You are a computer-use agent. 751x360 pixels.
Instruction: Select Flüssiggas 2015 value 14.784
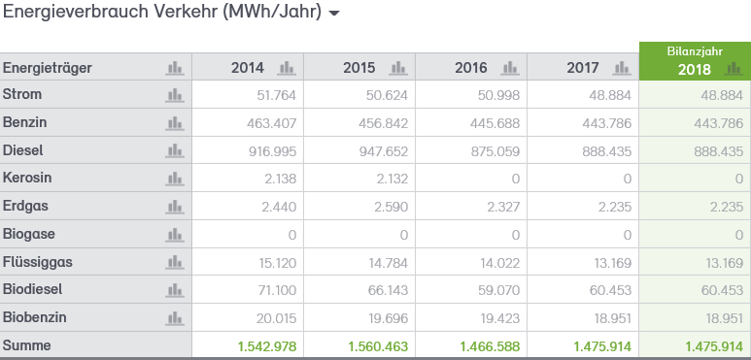(x=388, y=263)
